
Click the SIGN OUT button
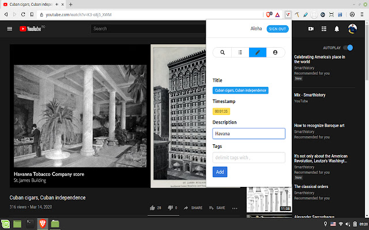(277, 29)
